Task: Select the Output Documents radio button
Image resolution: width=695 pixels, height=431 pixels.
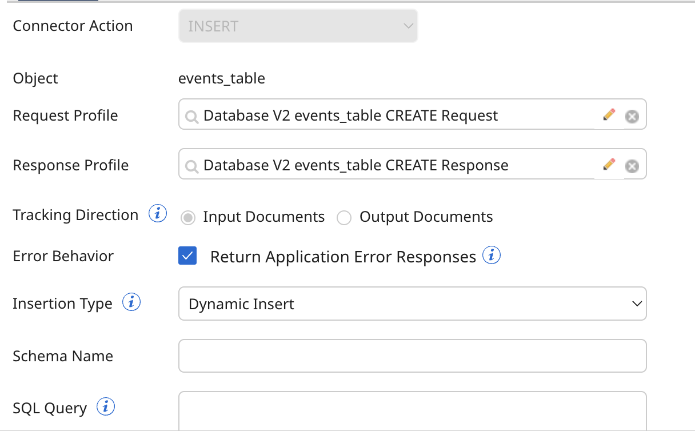Action: 343,218
